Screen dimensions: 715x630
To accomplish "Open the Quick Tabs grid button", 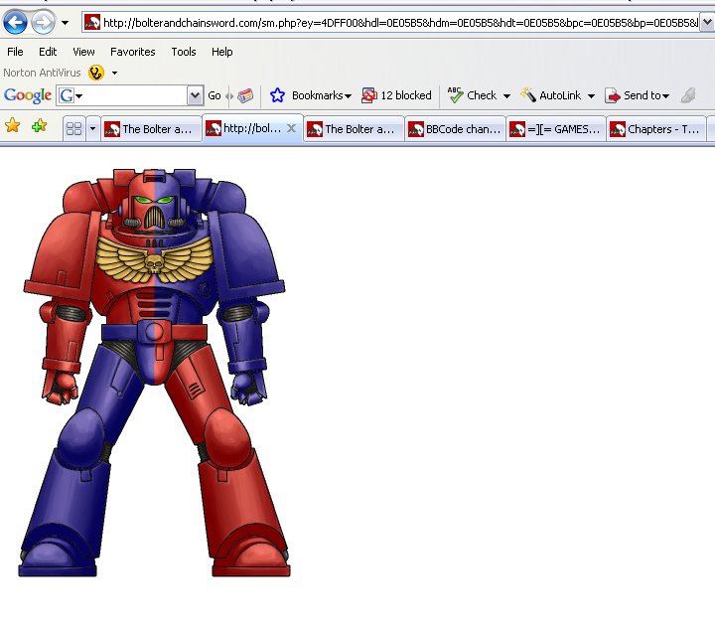I will [x=73, y=128].
